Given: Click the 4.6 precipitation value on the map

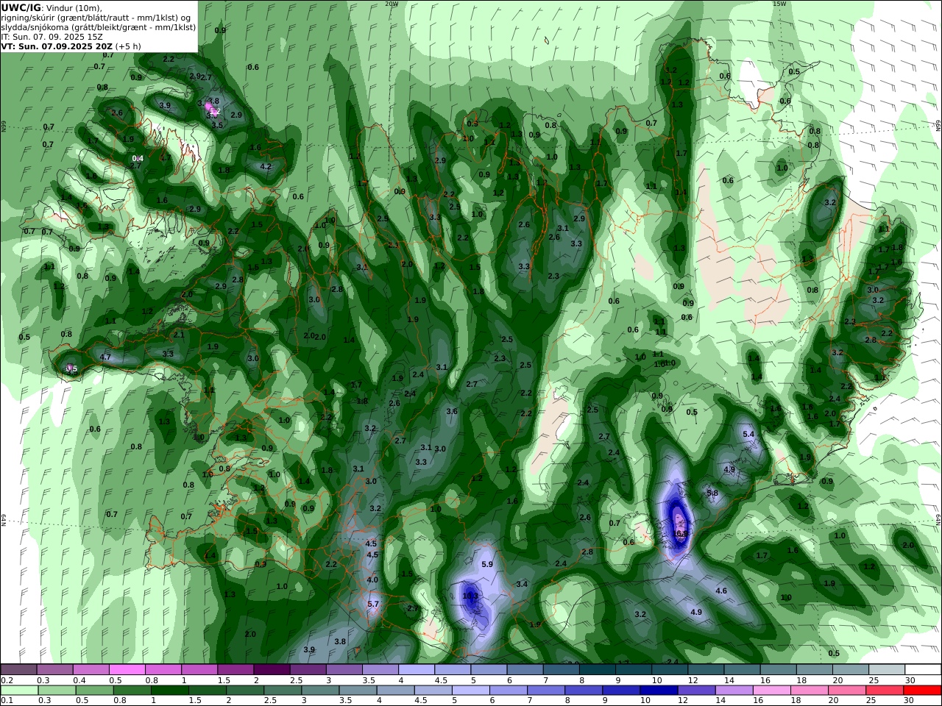Looking at the screenshot, I should 722,591.
